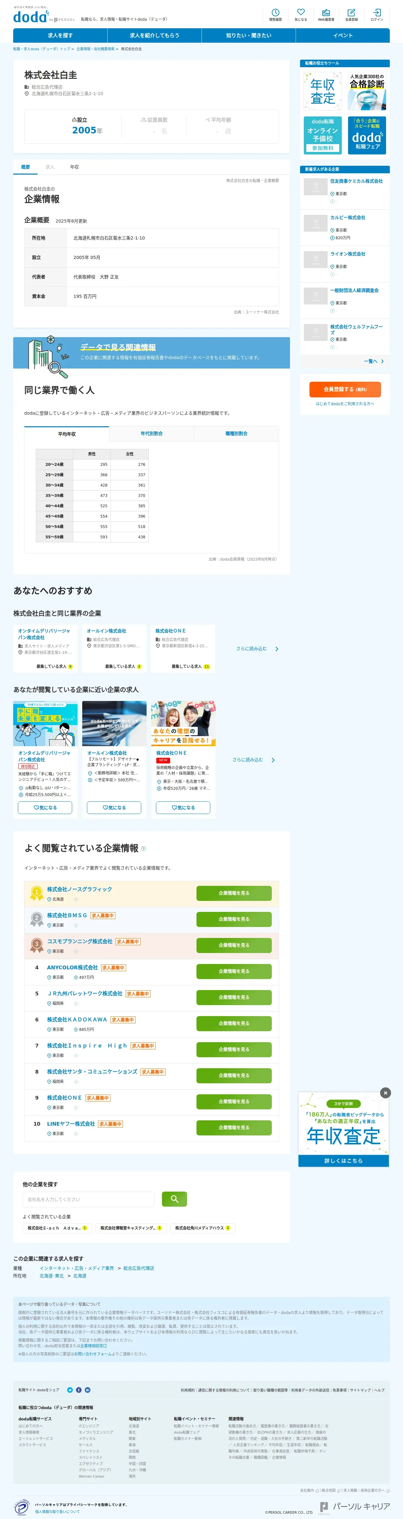Open the 合格診断 tool banner
Screen dimensions: 403x1519
coord(367,91)
